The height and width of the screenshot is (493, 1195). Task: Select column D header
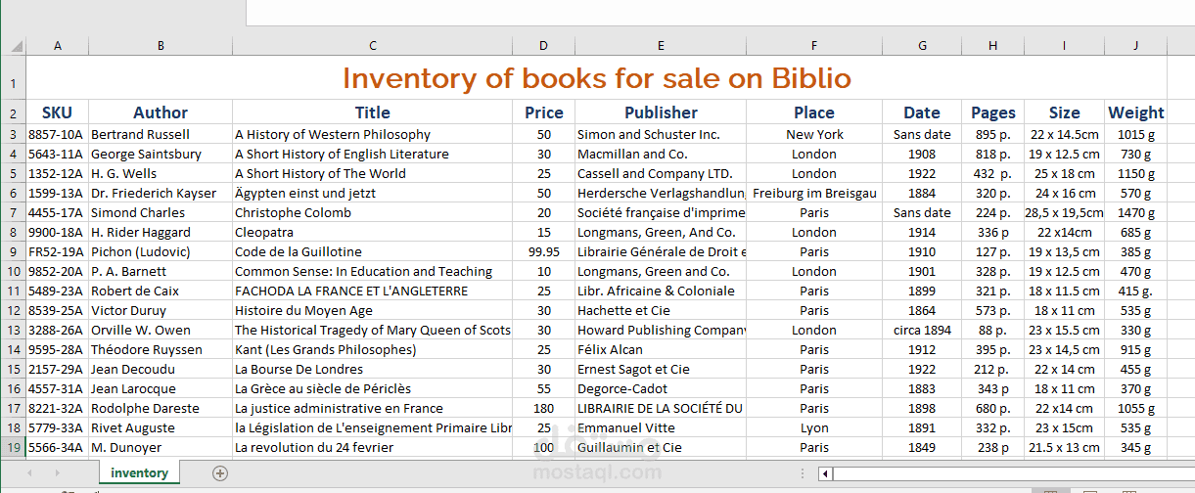point(543,45)
